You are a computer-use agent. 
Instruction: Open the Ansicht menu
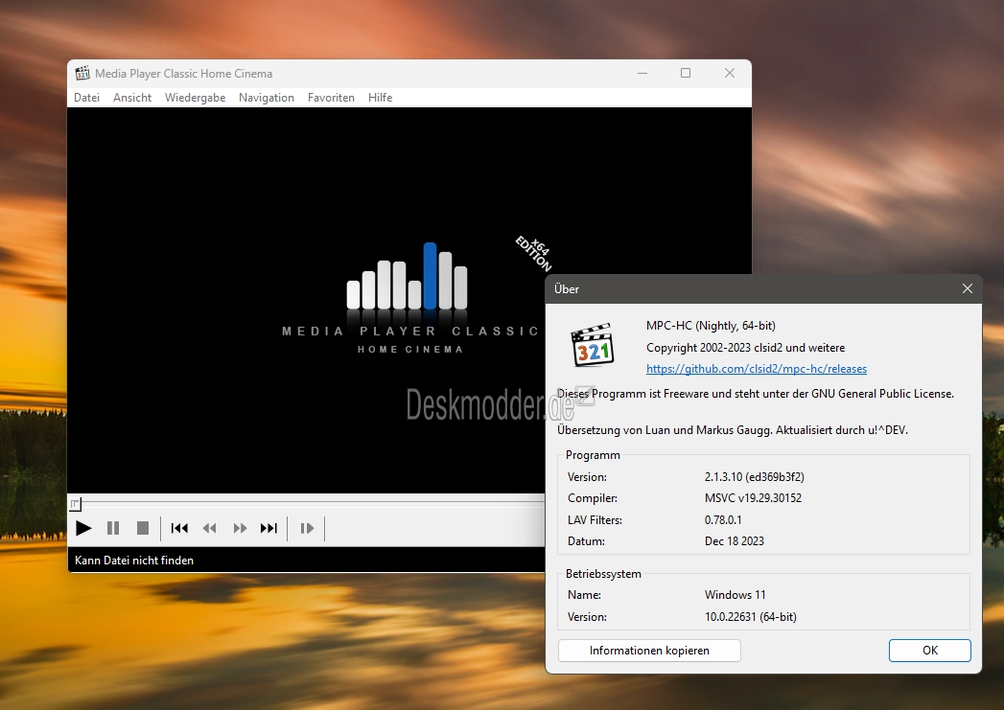(132, 97)
